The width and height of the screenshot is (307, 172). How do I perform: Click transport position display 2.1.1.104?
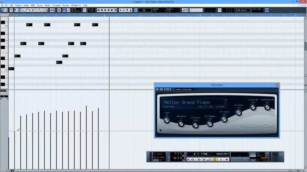pos(201,154)
